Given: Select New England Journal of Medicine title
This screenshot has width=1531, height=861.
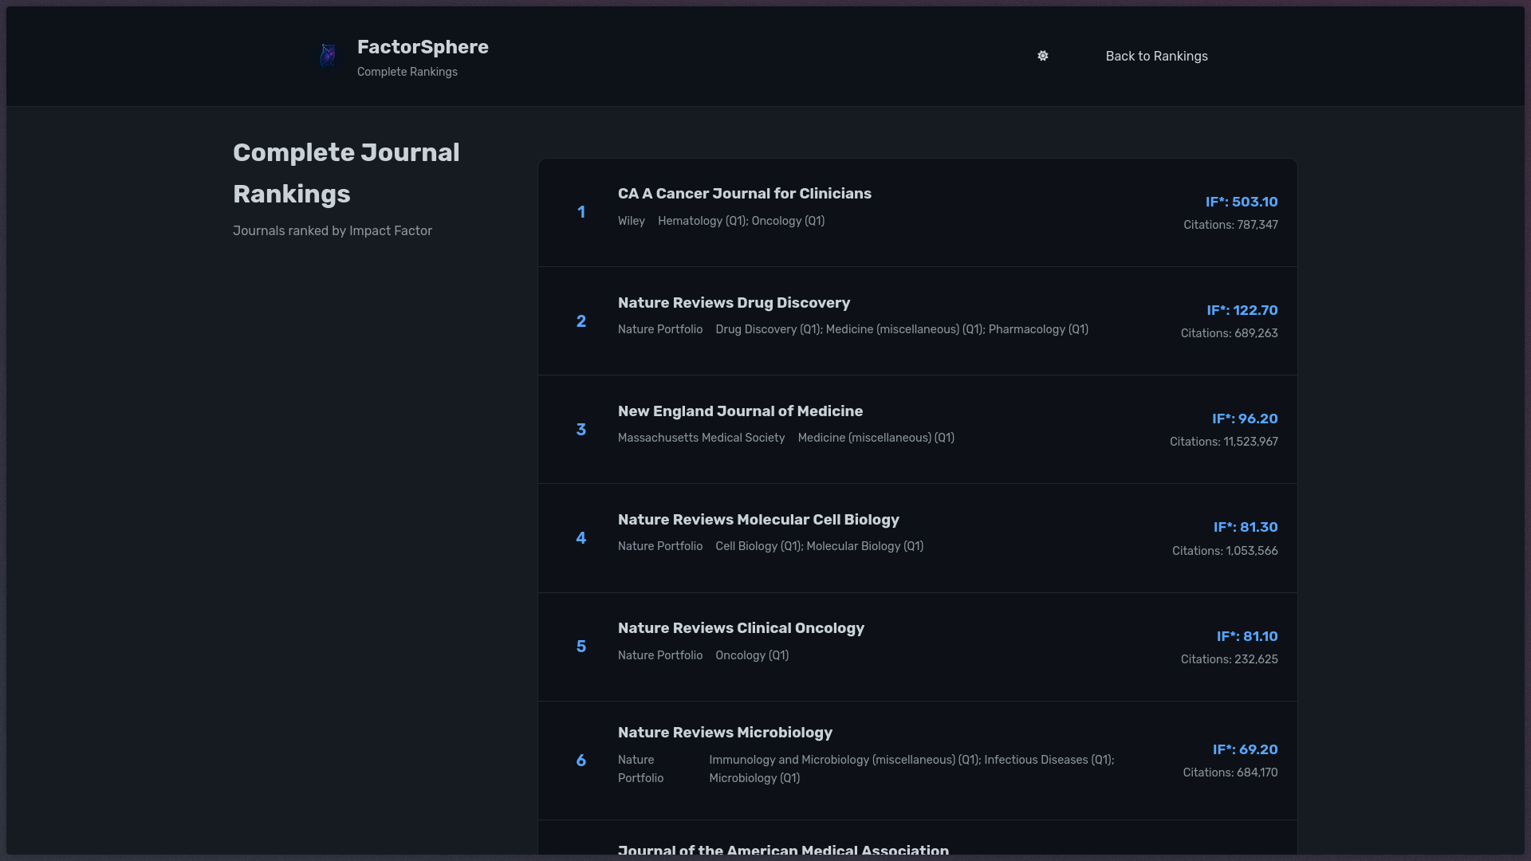Looking at the screenshot, I should click(740, 411).
